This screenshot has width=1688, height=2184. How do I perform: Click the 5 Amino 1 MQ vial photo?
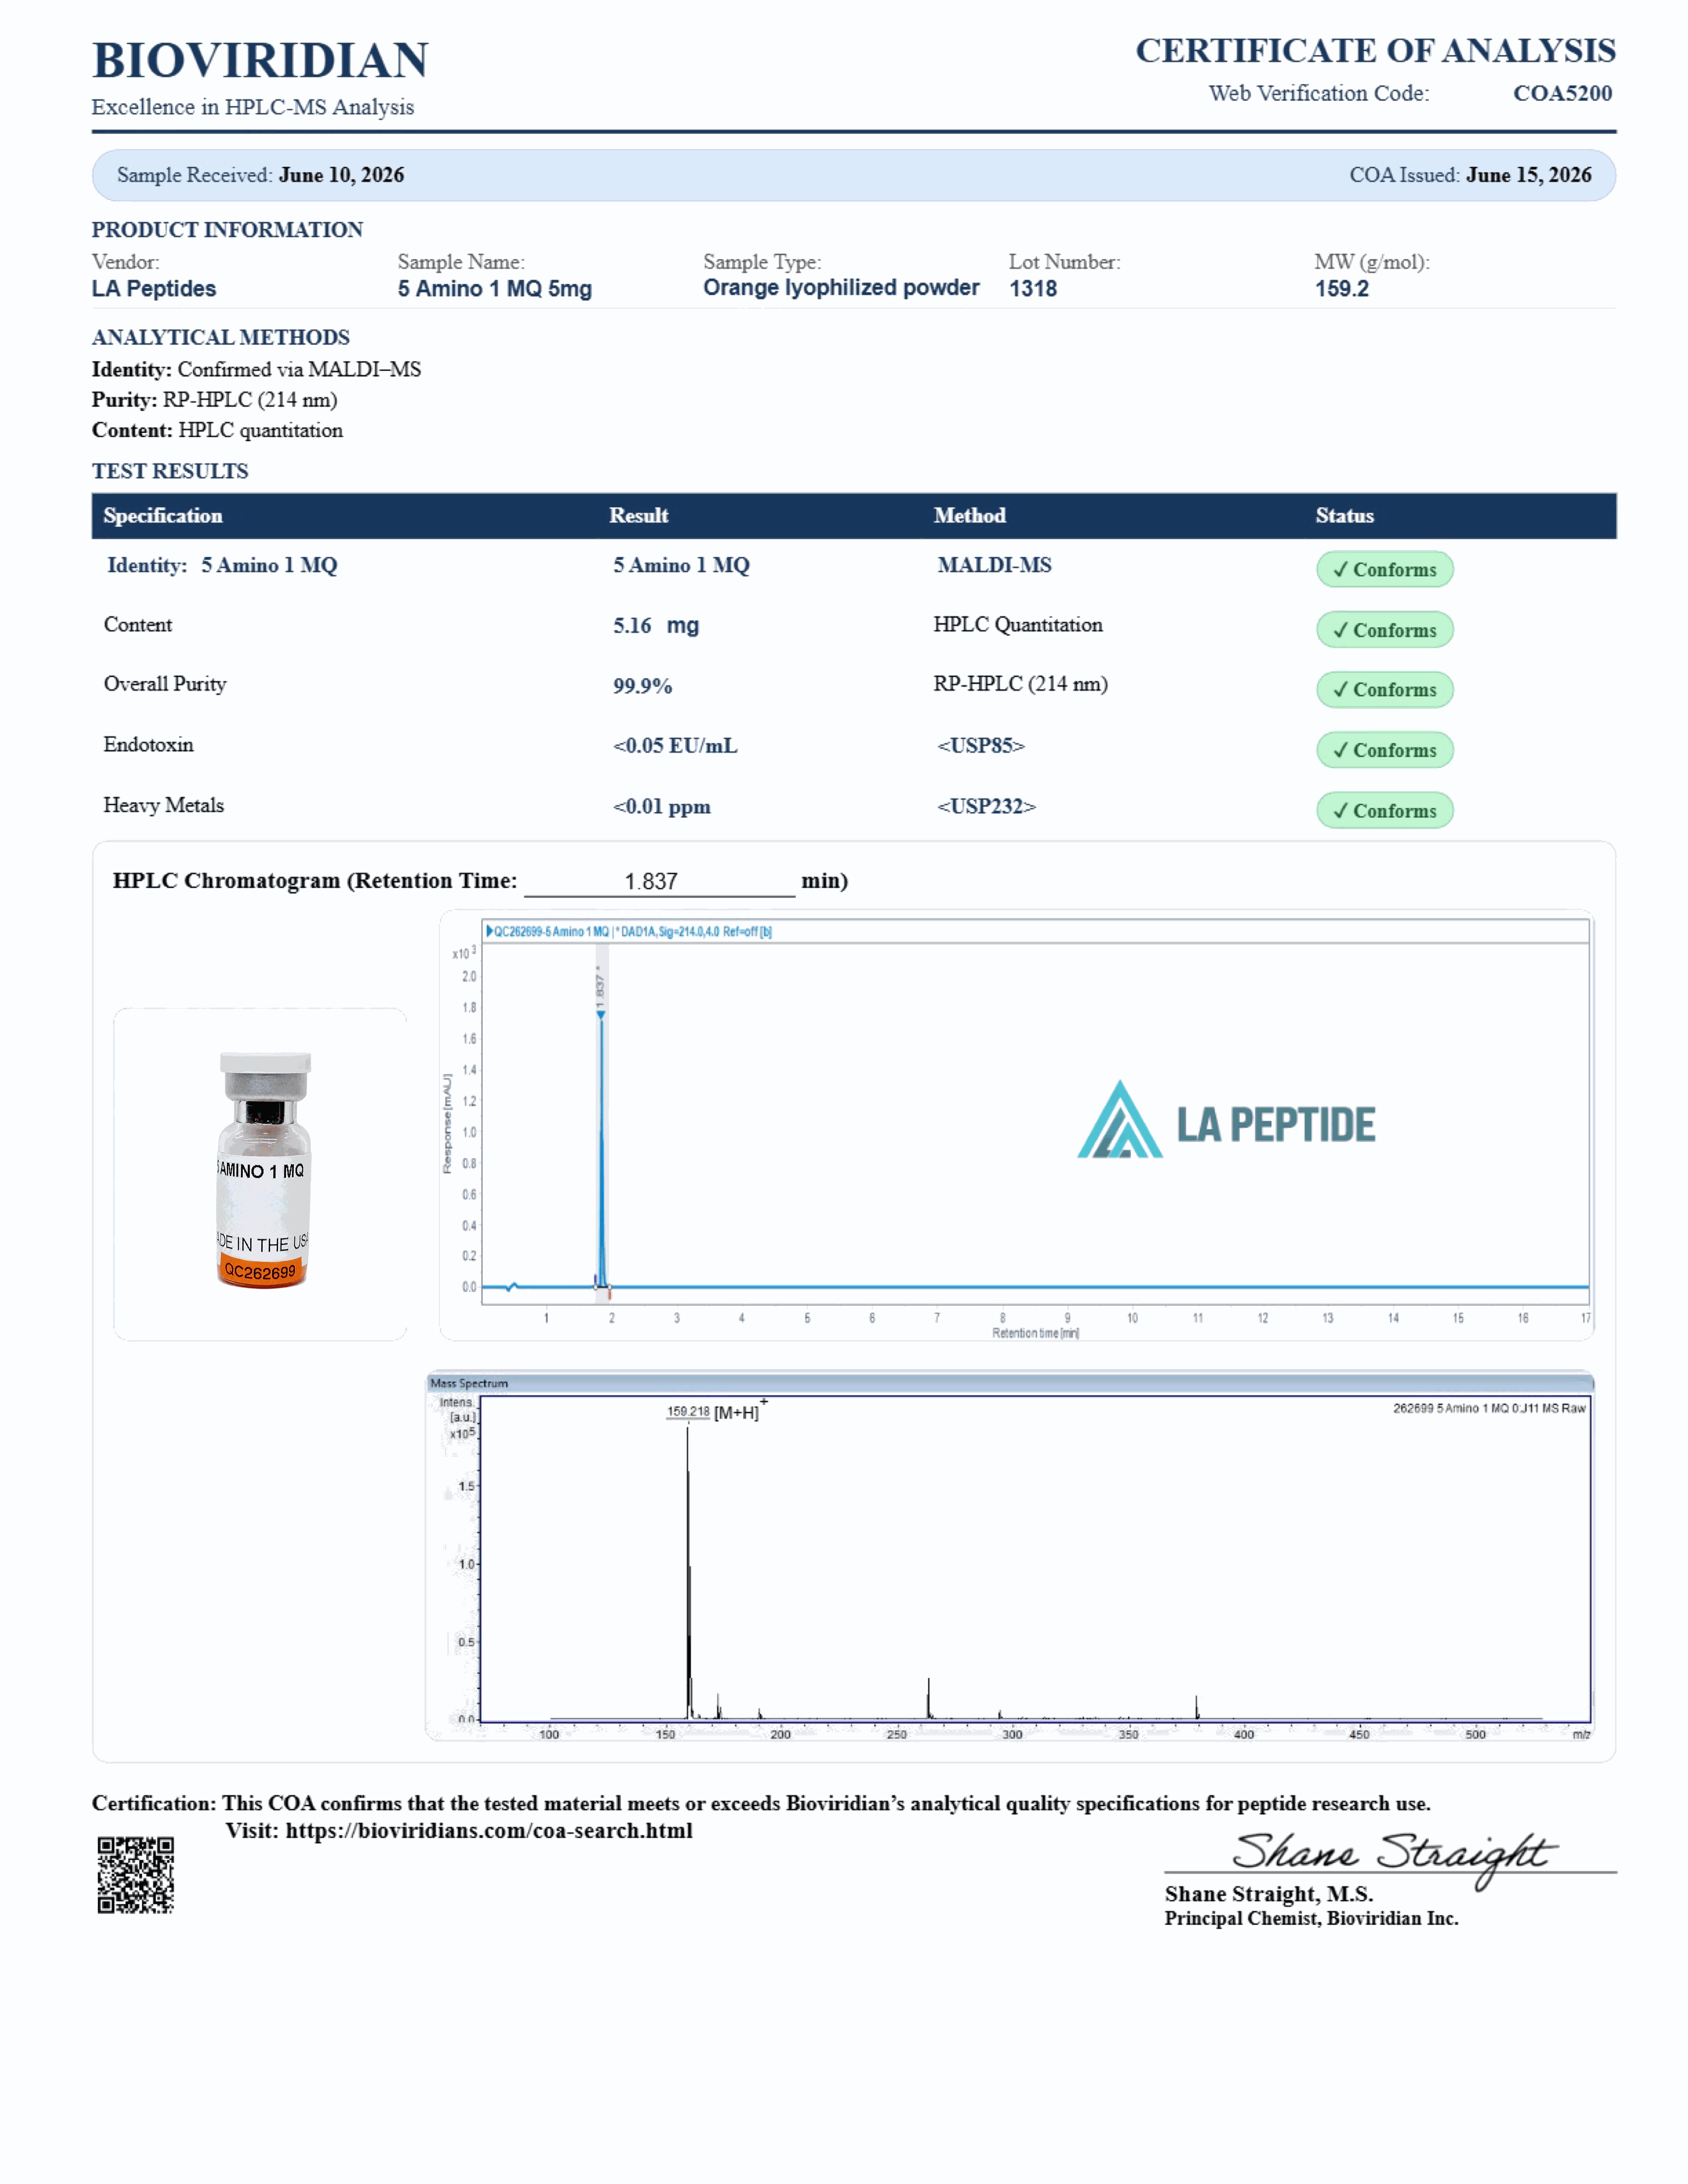[264, 1170]
